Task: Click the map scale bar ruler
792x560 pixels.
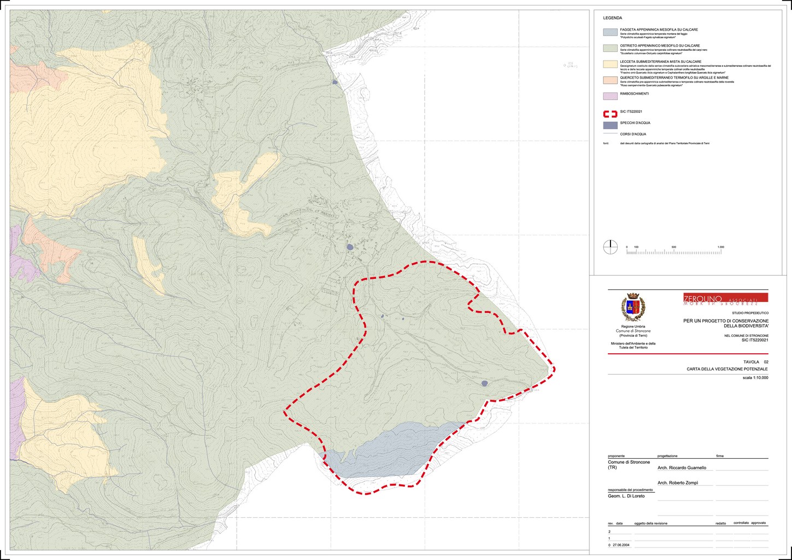Action: pyautogui.click(x=675, y=252)
